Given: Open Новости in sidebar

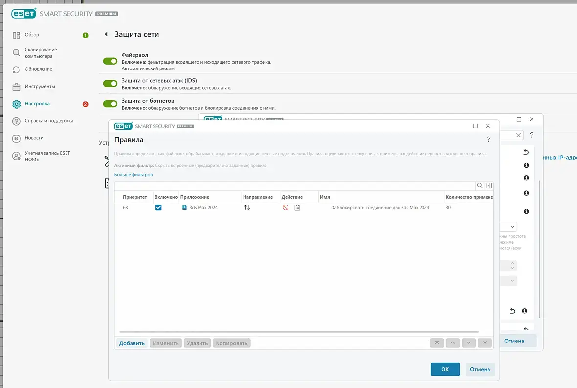Looking at the screenshot, I should (x=34, y=138).
